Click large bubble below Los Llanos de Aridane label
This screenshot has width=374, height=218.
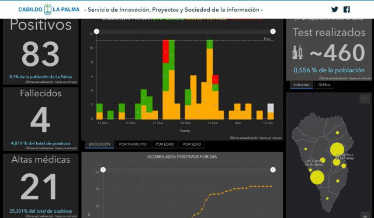tap(317, 177)
